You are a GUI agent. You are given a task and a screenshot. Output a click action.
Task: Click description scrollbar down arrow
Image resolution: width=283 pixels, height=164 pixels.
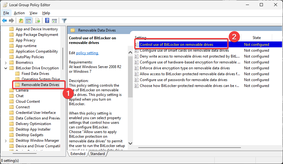[130, 143]
